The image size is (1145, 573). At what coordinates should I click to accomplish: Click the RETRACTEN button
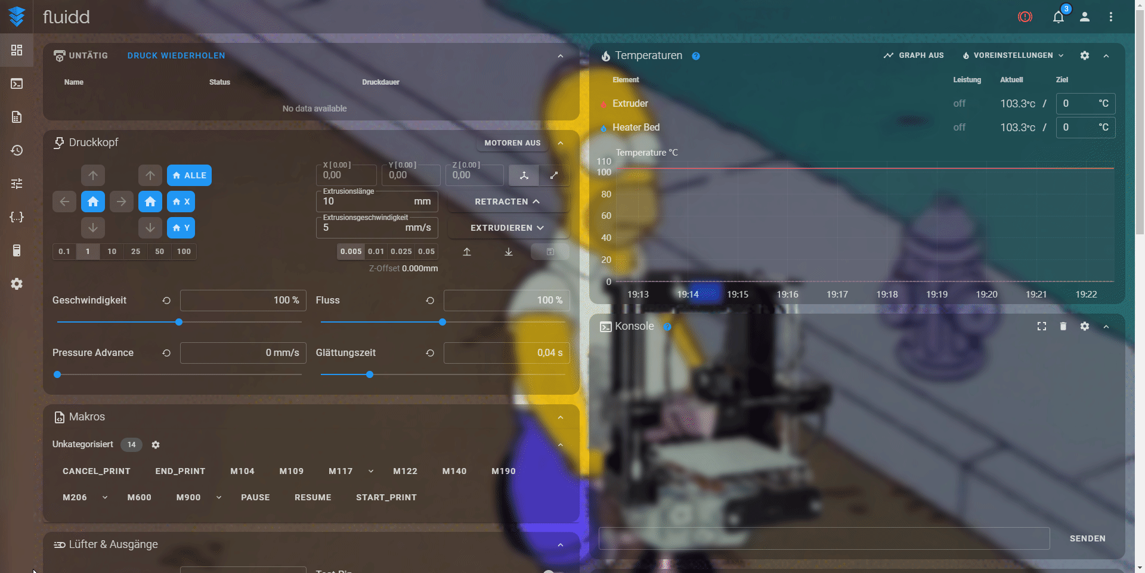[x=507, y=202]
